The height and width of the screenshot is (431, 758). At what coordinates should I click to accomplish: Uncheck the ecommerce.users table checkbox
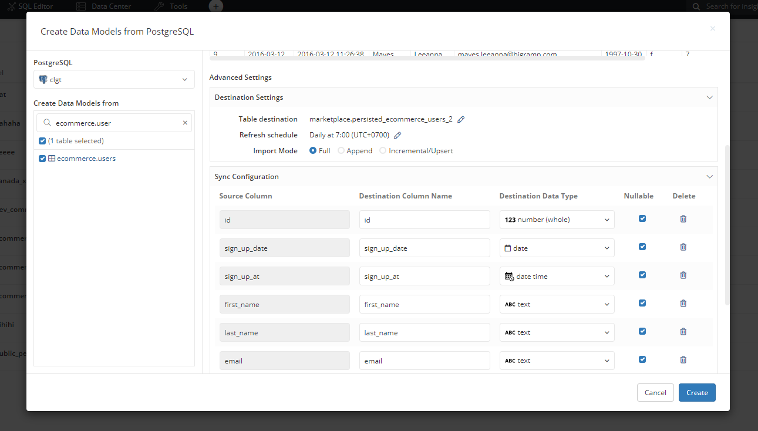pyautogui.click(x=42, y=159)
